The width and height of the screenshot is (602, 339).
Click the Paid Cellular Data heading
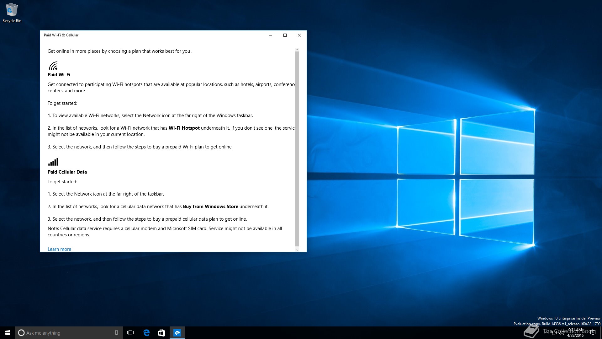tap(67, 172)
